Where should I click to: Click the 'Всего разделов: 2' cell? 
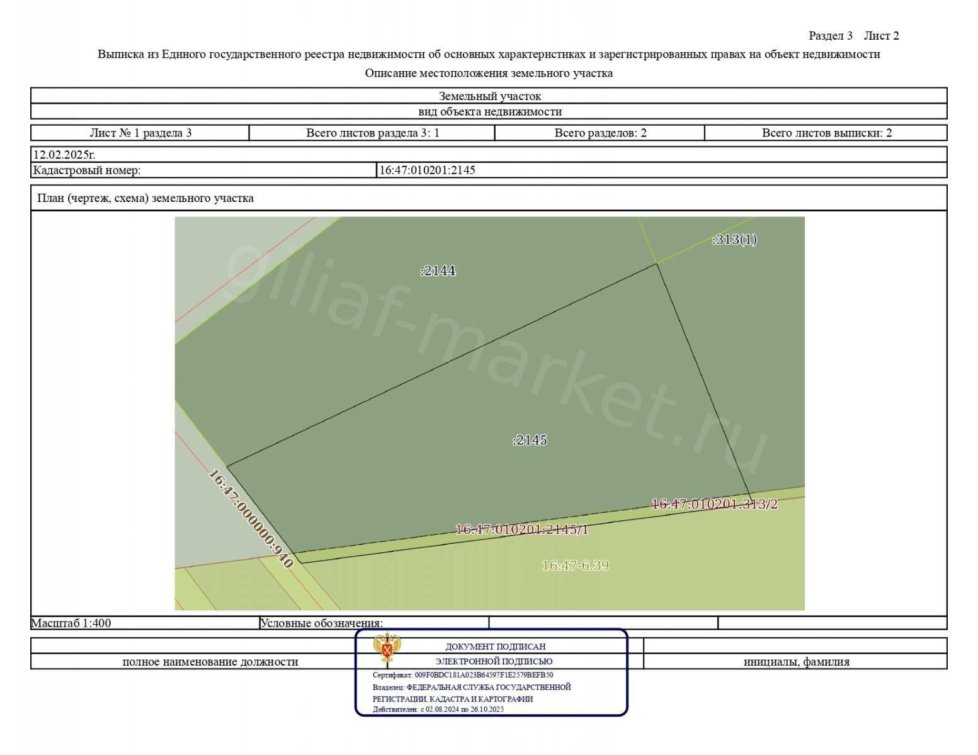[x=600, y=133]
